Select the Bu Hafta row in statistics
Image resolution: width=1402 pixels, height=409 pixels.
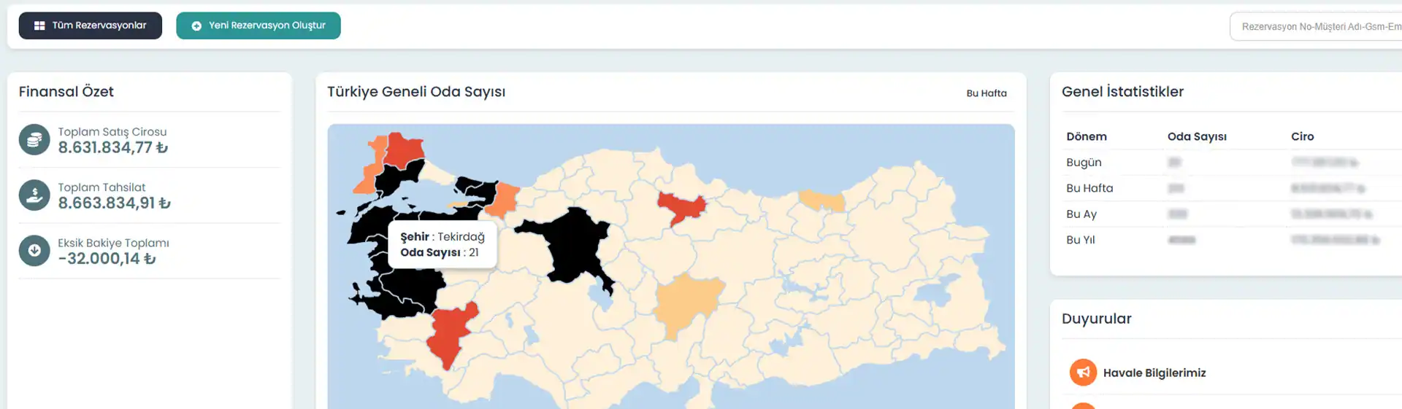pyautogui.click(x=1089, y=188)
